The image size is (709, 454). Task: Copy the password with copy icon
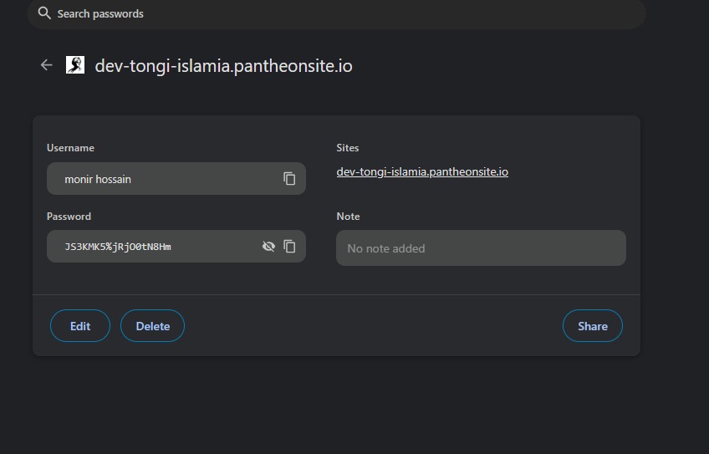[x=289, y=247]
